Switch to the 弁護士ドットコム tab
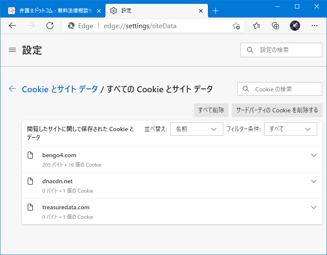This screenshot has width=327, height=255. pyautogui.click(x=53, y=11)
